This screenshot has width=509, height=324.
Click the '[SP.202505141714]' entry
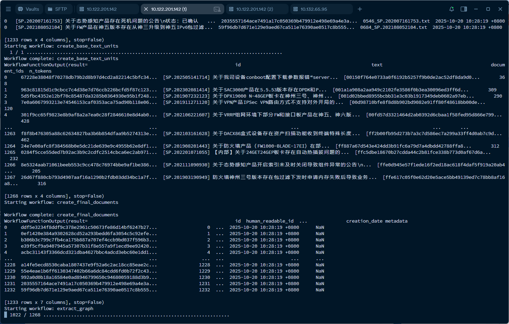click(186, 77)
